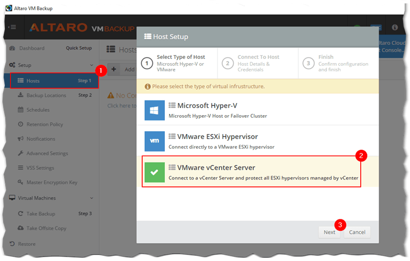Open the Schedules sidebar item
The width and height of the screenshot is (410, 261).
38,110
